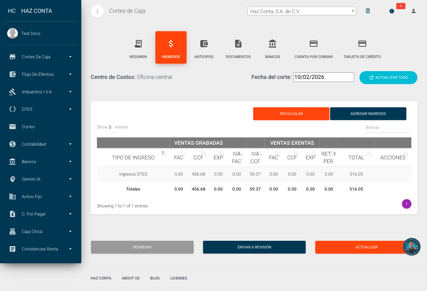Open the user profile icon
This screenshot has height=291, width=427.
point(413,11)
